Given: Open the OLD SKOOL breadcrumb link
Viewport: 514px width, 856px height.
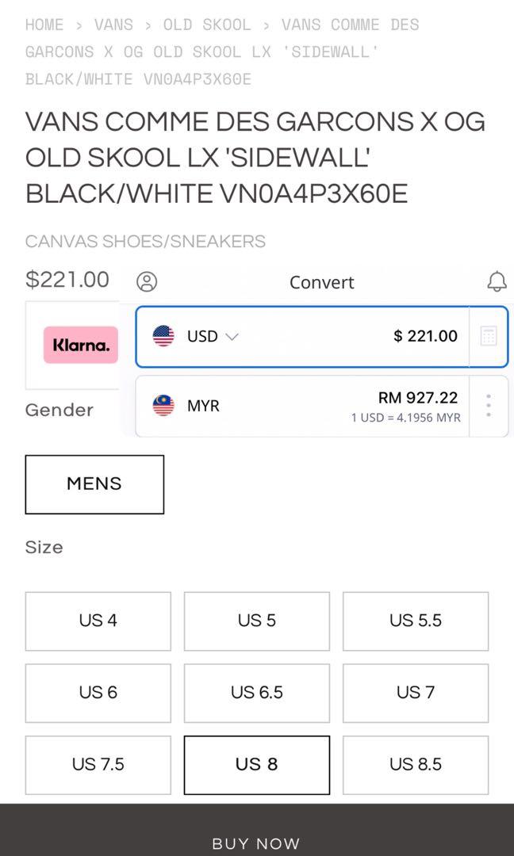Looking at the screenshot, I should (x=207, y=25).
